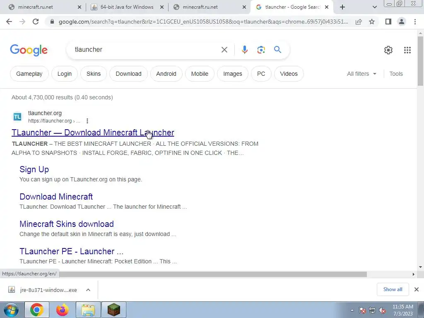Show hidden system tray icons
The height and width of the screenshot is (318, 424).
point(352,311)
